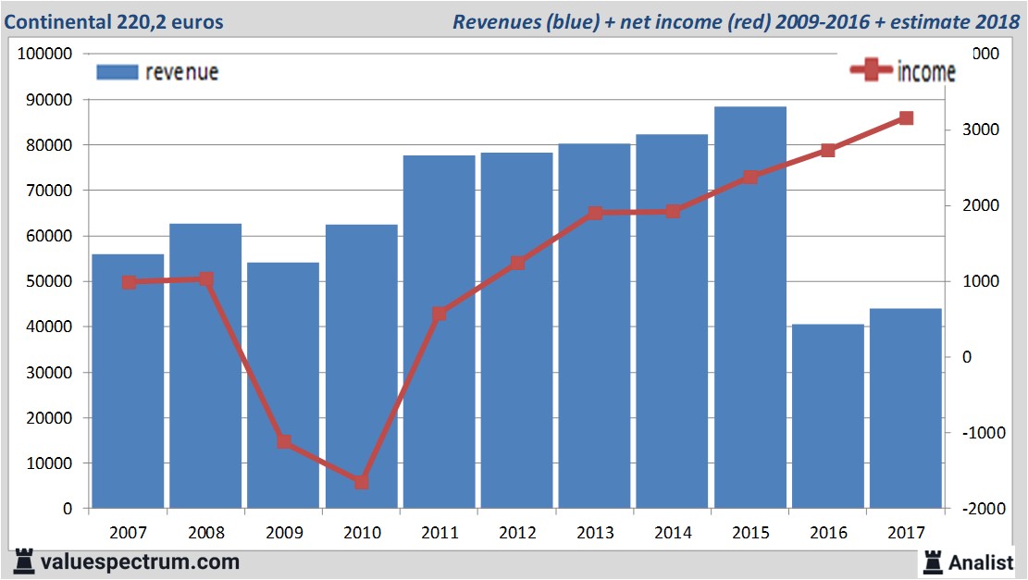This screenshot has height=580, width=1028.
Task: Click the right axis 1000 label
Action: pos(981,281)
